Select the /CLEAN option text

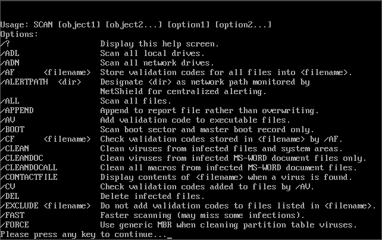15,149
